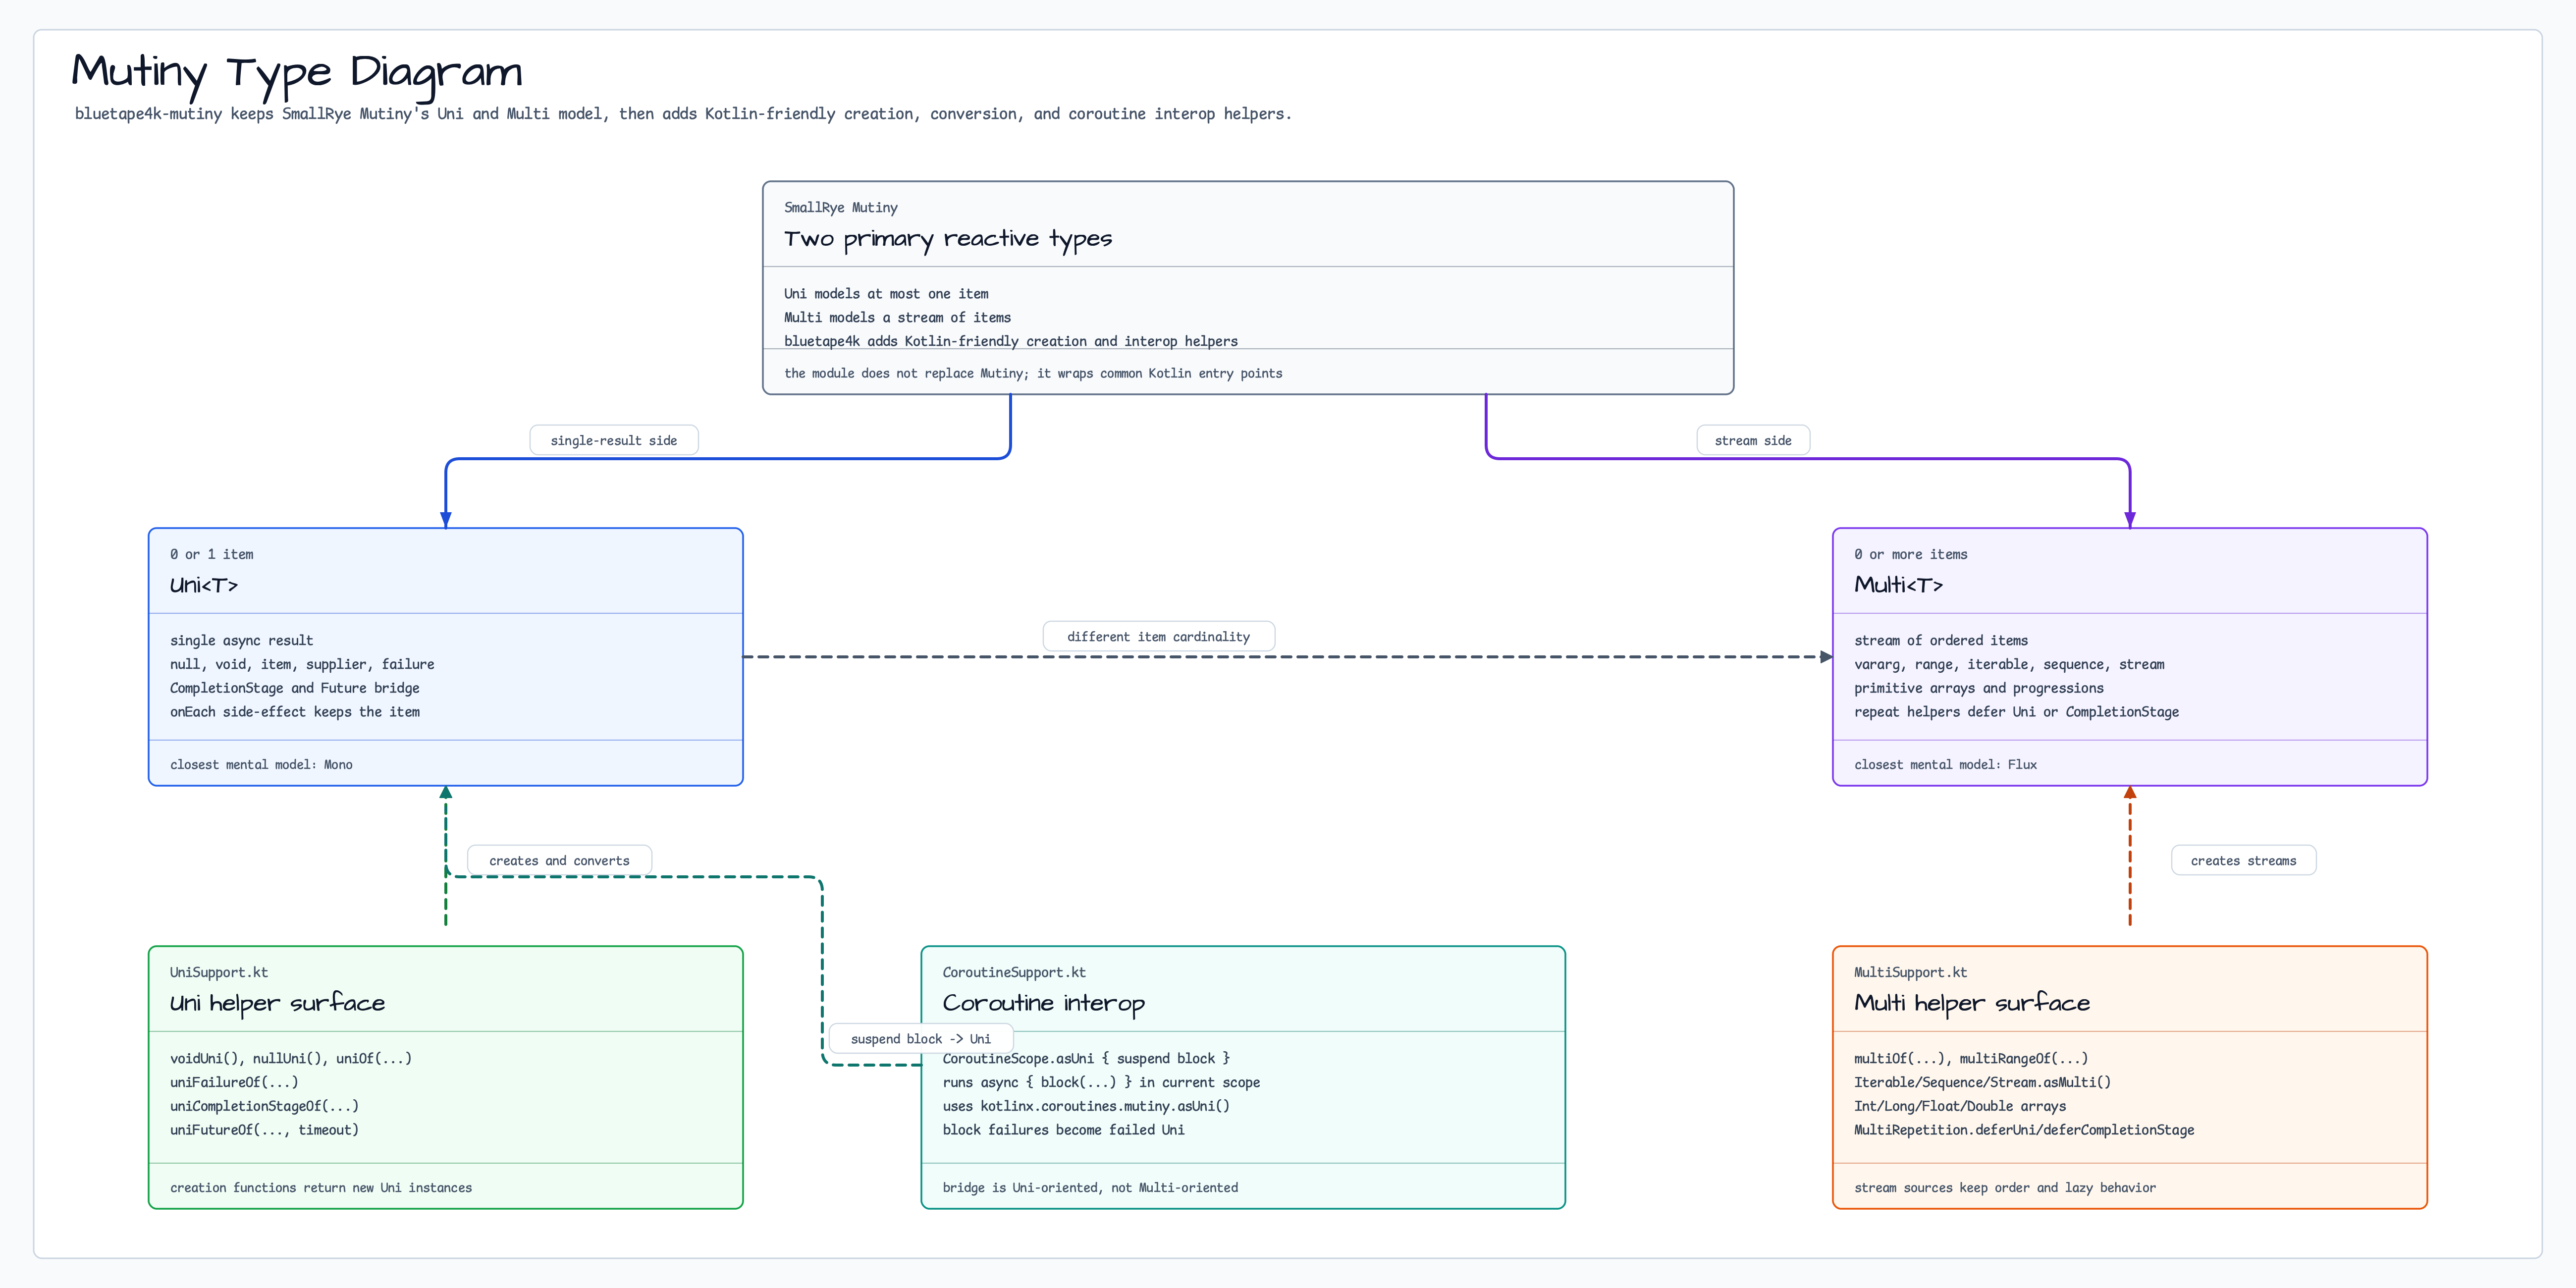Click bridge is Uni-oriented, not Multi-oriented footer

(1090, 1188)
